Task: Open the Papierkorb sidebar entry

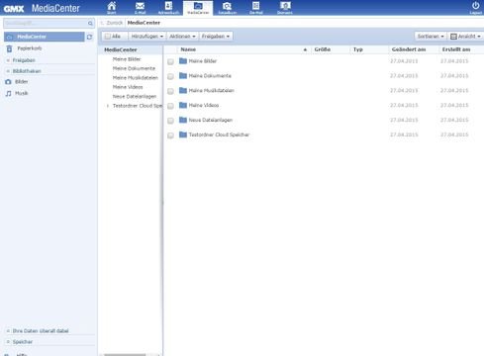Action: (x=30, y=48)
